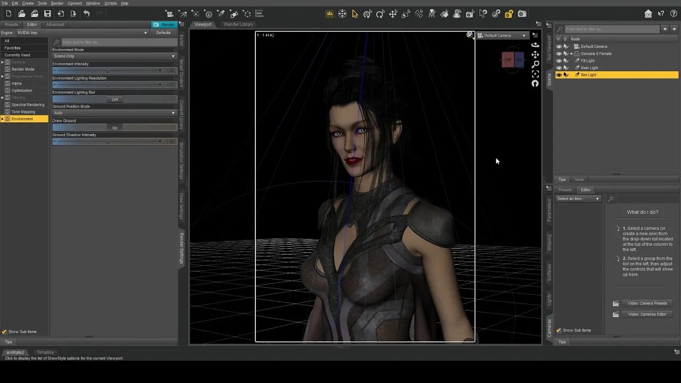Open the Select an Item dropdown
Viewport: 681px width, 383px height.
(578, 199)
